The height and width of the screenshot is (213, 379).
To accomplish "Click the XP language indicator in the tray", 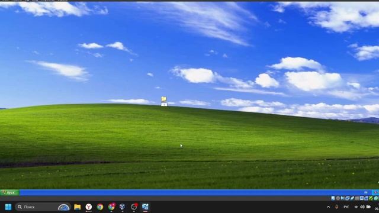I will coord(366,192).
